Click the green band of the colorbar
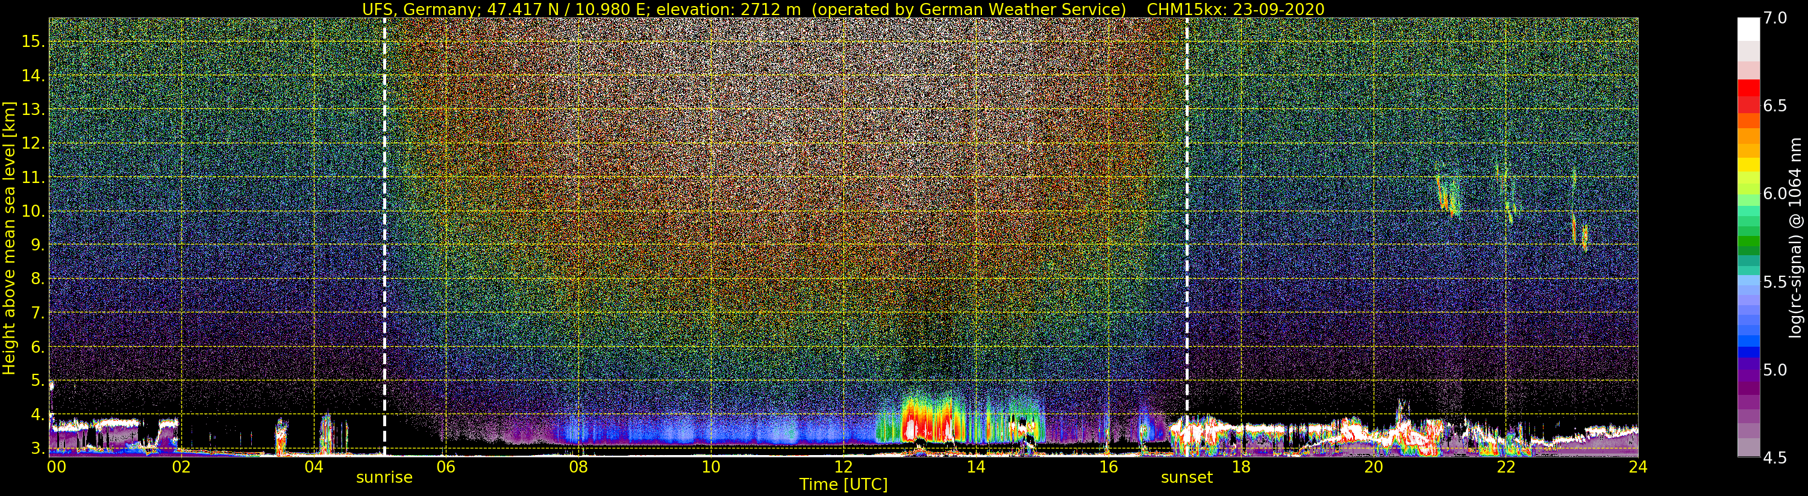1808x496 pixels. tap(1748, 242)
